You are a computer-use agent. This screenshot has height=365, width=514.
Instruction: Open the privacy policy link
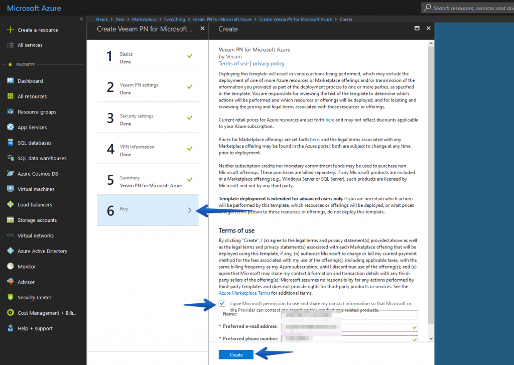coord(269,64)
